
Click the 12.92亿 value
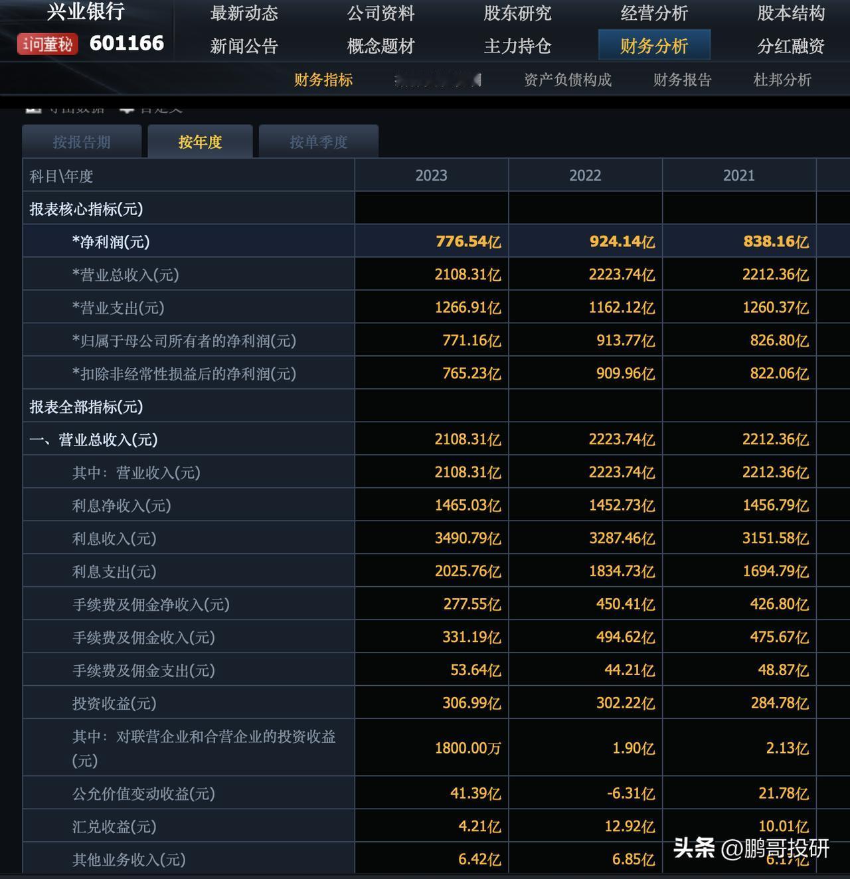(x=630, y=827)
